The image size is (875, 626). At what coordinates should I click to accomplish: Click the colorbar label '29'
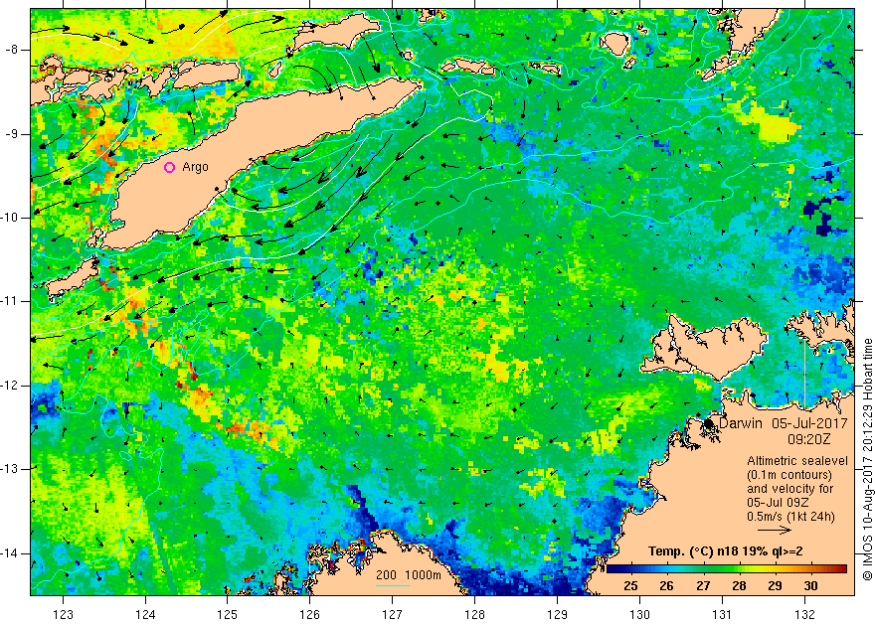click(775, 585)
